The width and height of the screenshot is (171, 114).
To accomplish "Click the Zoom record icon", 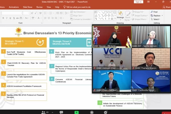I will (92, 112).
